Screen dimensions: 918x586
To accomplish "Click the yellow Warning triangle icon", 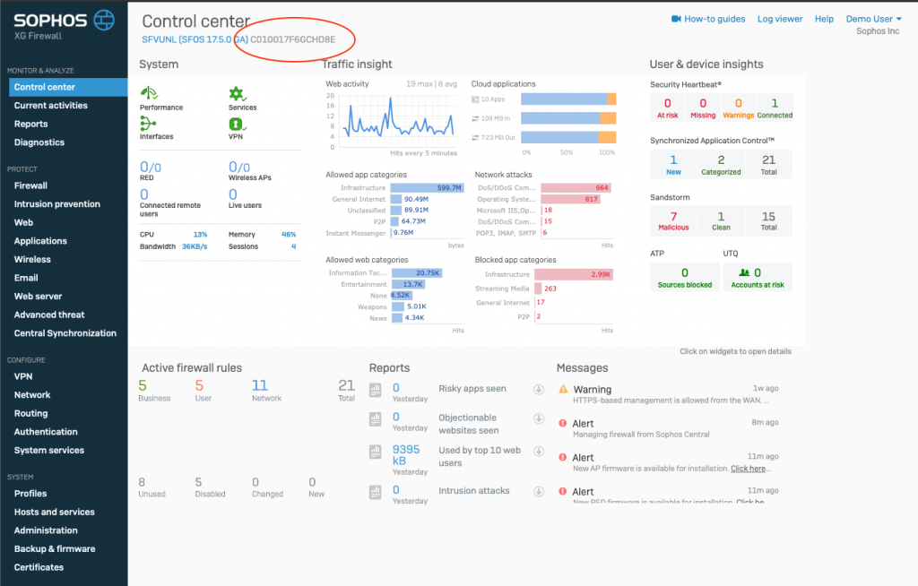I will pyautogui.click(x=563, y=389).
